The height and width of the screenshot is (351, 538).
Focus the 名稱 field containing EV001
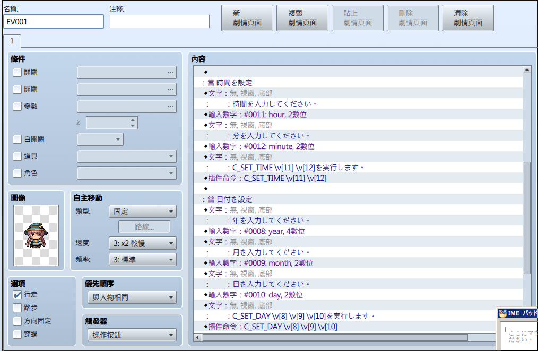pyautogui.click(x=54, y=22)
